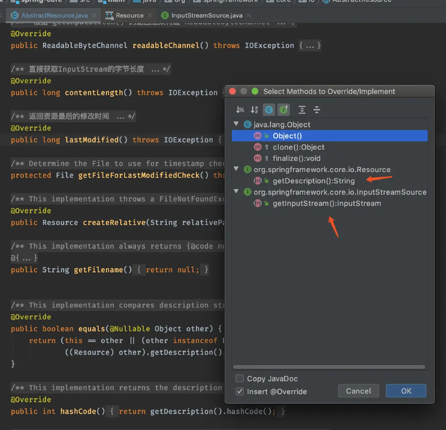Click the @Nullable annotation in equals signature
446x430 pixels.
(130, 329)
